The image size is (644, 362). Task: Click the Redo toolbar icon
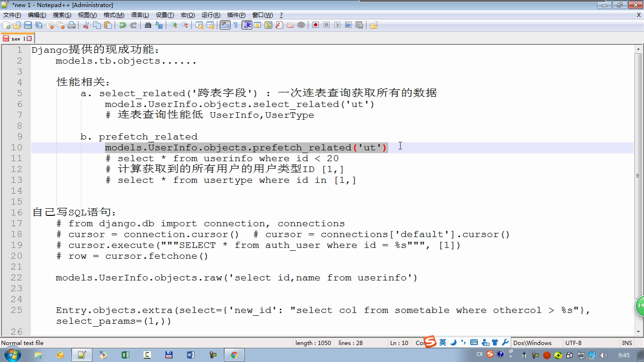(x=133, y=25)
